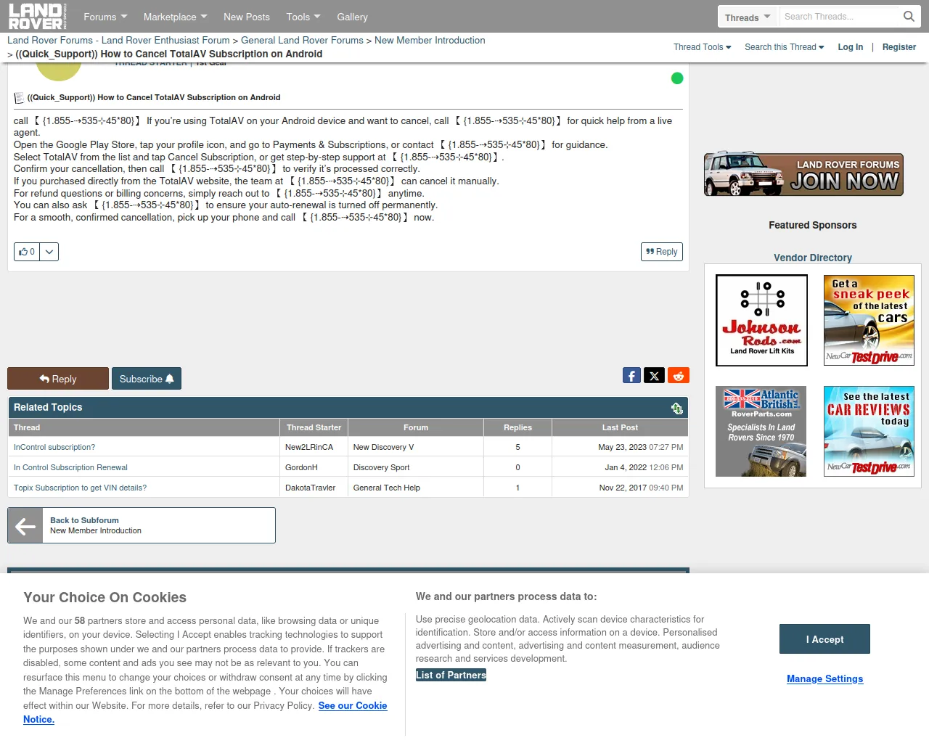Click the post document icon beside title
This screenshot has height=743, width=929.
tap(19, 98)
